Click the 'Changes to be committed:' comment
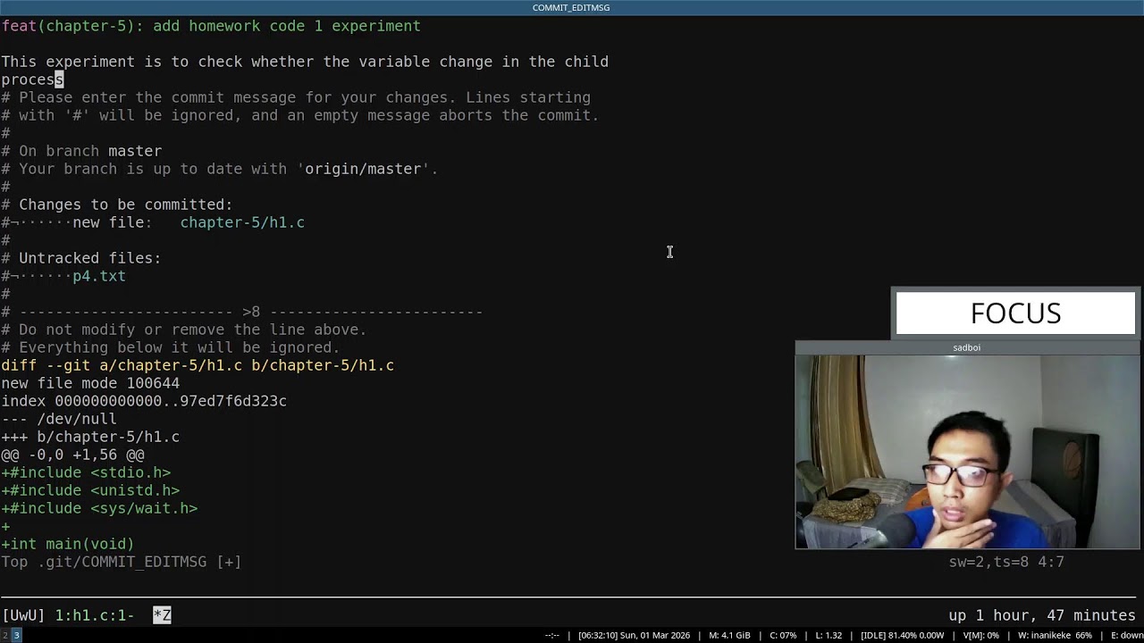The height and width of the screenshot is (643, 1144). point(126,205)
